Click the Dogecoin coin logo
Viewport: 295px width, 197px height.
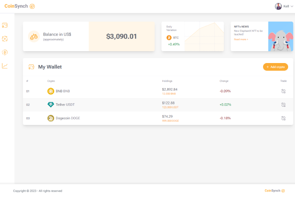[x=50, y=118]
